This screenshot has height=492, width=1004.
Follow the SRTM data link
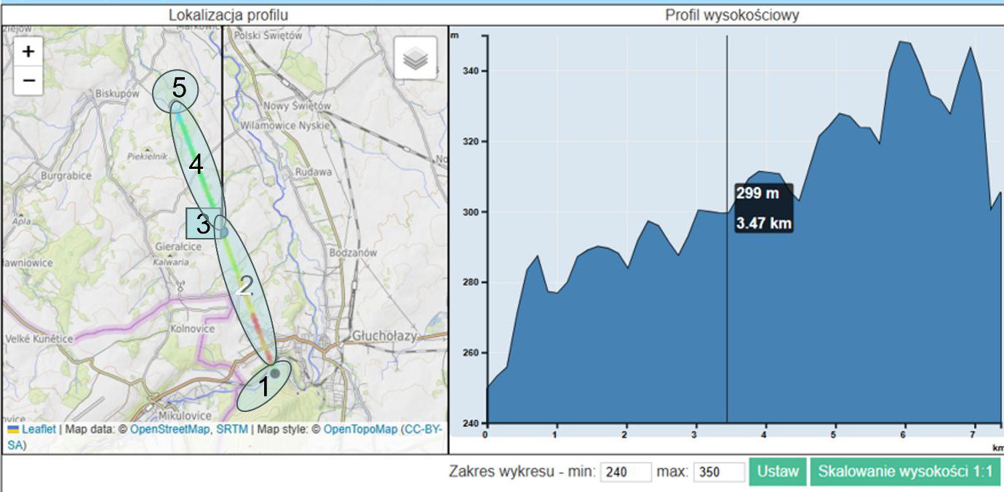[232, 429]
